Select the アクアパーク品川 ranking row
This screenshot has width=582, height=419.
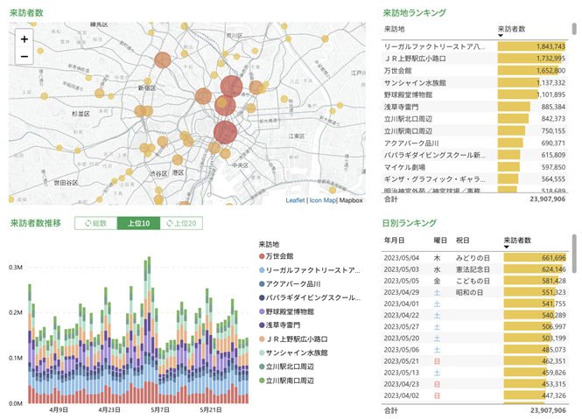(x=474, y=143)
